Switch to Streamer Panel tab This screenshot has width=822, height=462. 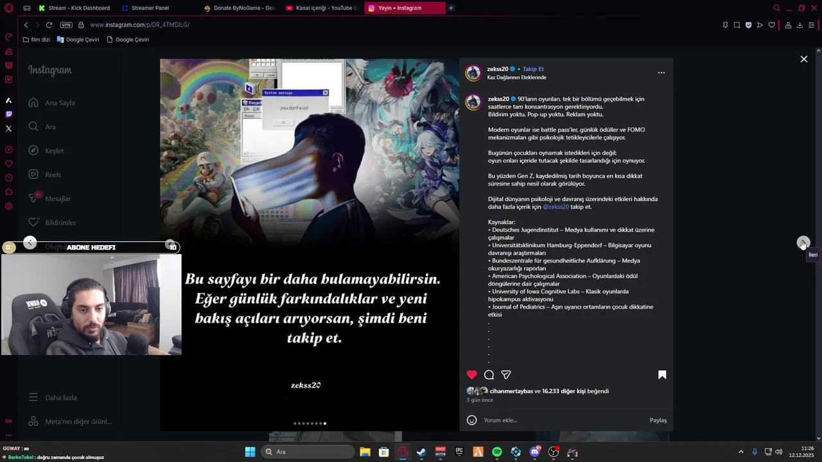(145, 8)
